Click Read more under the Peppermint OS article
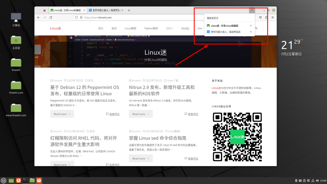Image resolution: width=327 pixels, height=184 pixels. pos(62,114)
